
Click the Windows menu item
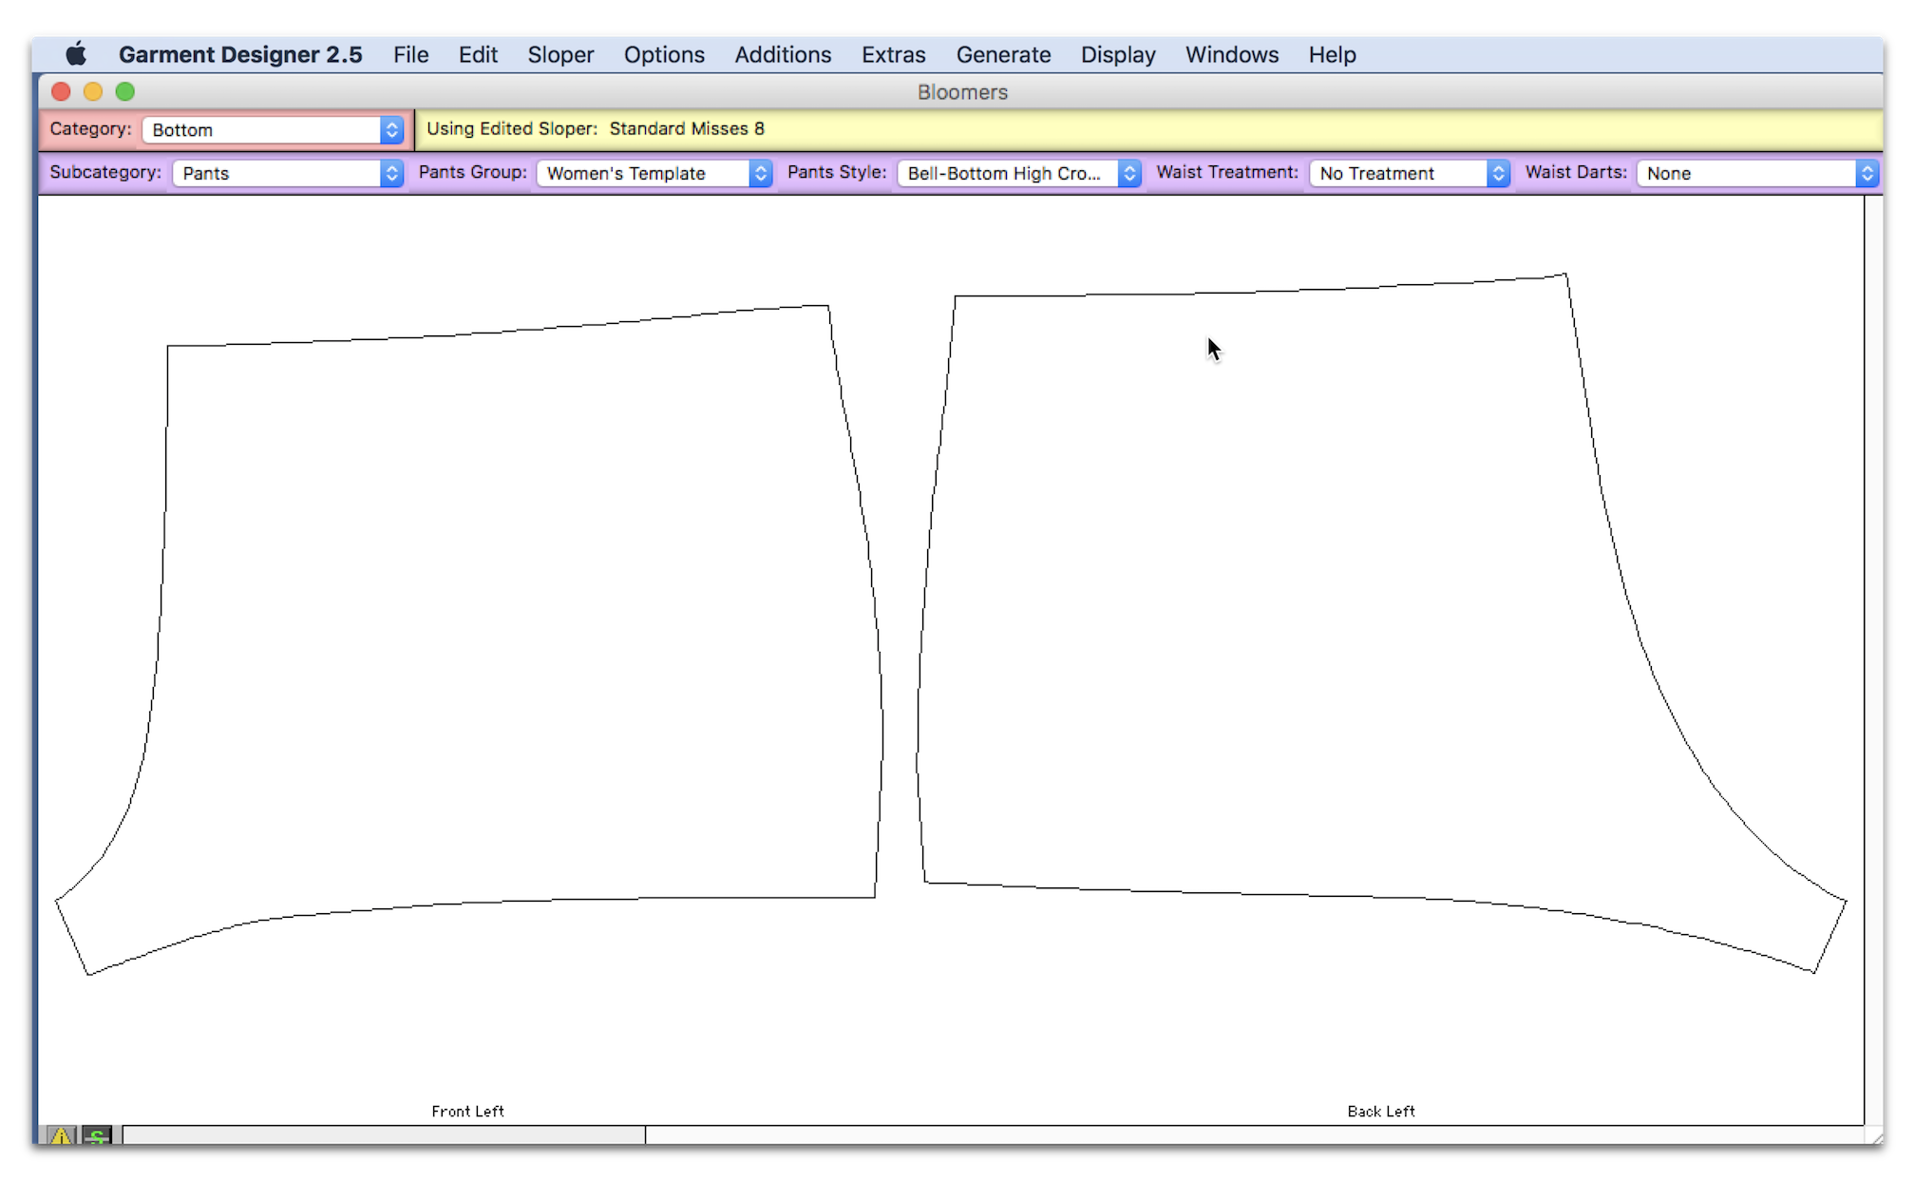point(1231,55)
